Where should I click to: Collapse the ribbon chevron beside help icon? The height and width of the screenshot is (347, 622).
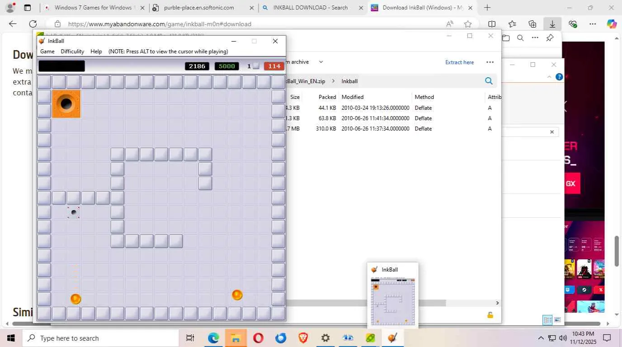coord(549,77)
